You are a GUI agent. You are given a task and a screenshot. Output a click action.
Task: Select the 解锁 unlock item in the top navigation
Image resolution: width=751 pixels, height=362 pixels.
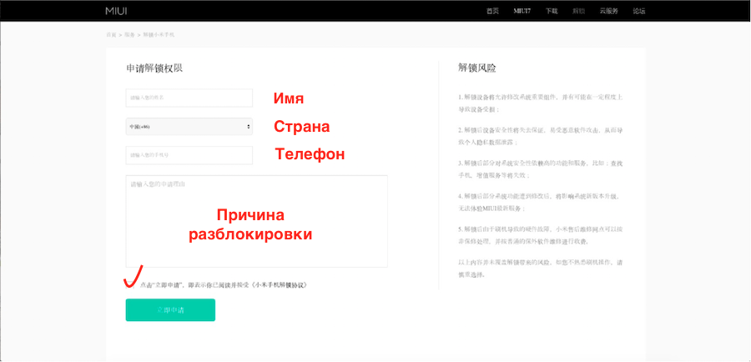578,11
